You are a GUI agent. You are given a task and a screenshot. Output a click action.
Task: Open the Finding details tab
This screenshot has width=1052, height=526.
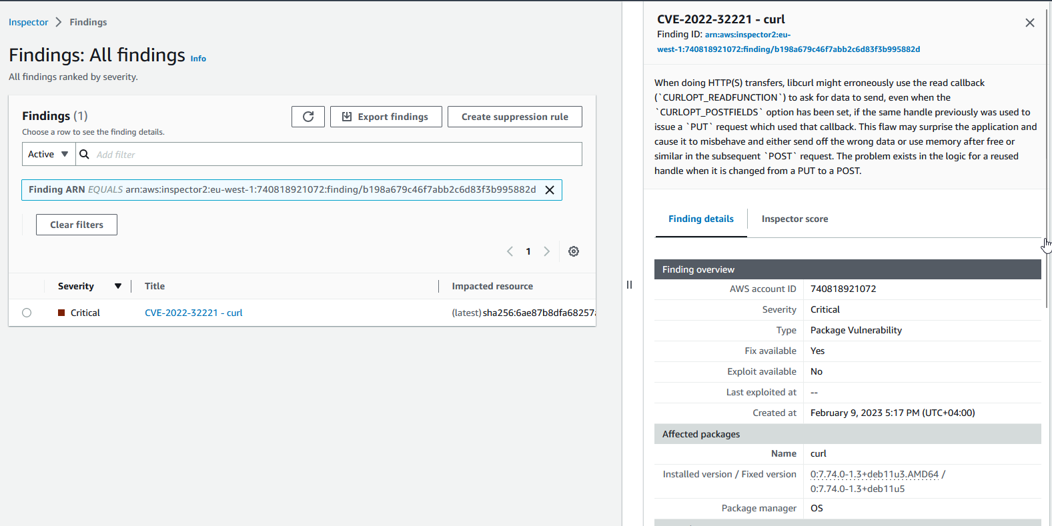pos(701,219)
